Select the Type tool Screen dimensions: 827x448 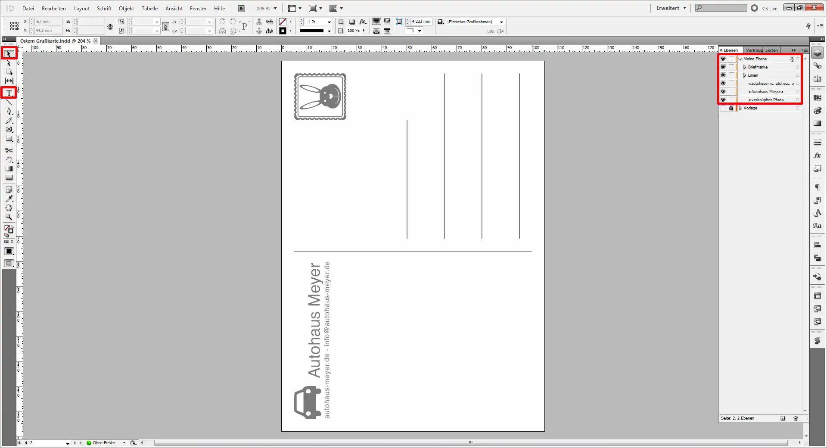(9, 93)
